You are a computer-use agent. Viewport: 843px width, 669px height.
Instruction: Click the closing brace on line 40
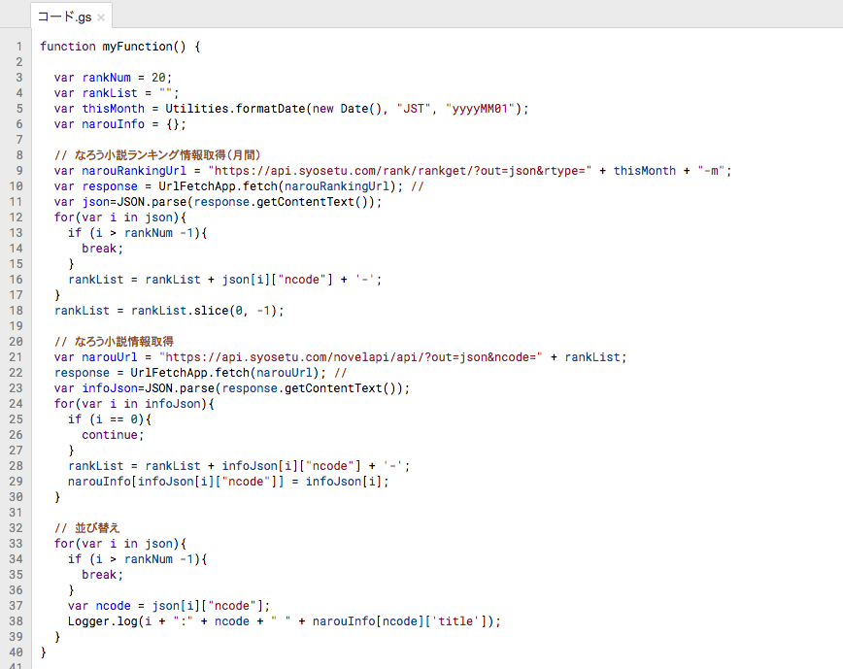pos(44,652)
